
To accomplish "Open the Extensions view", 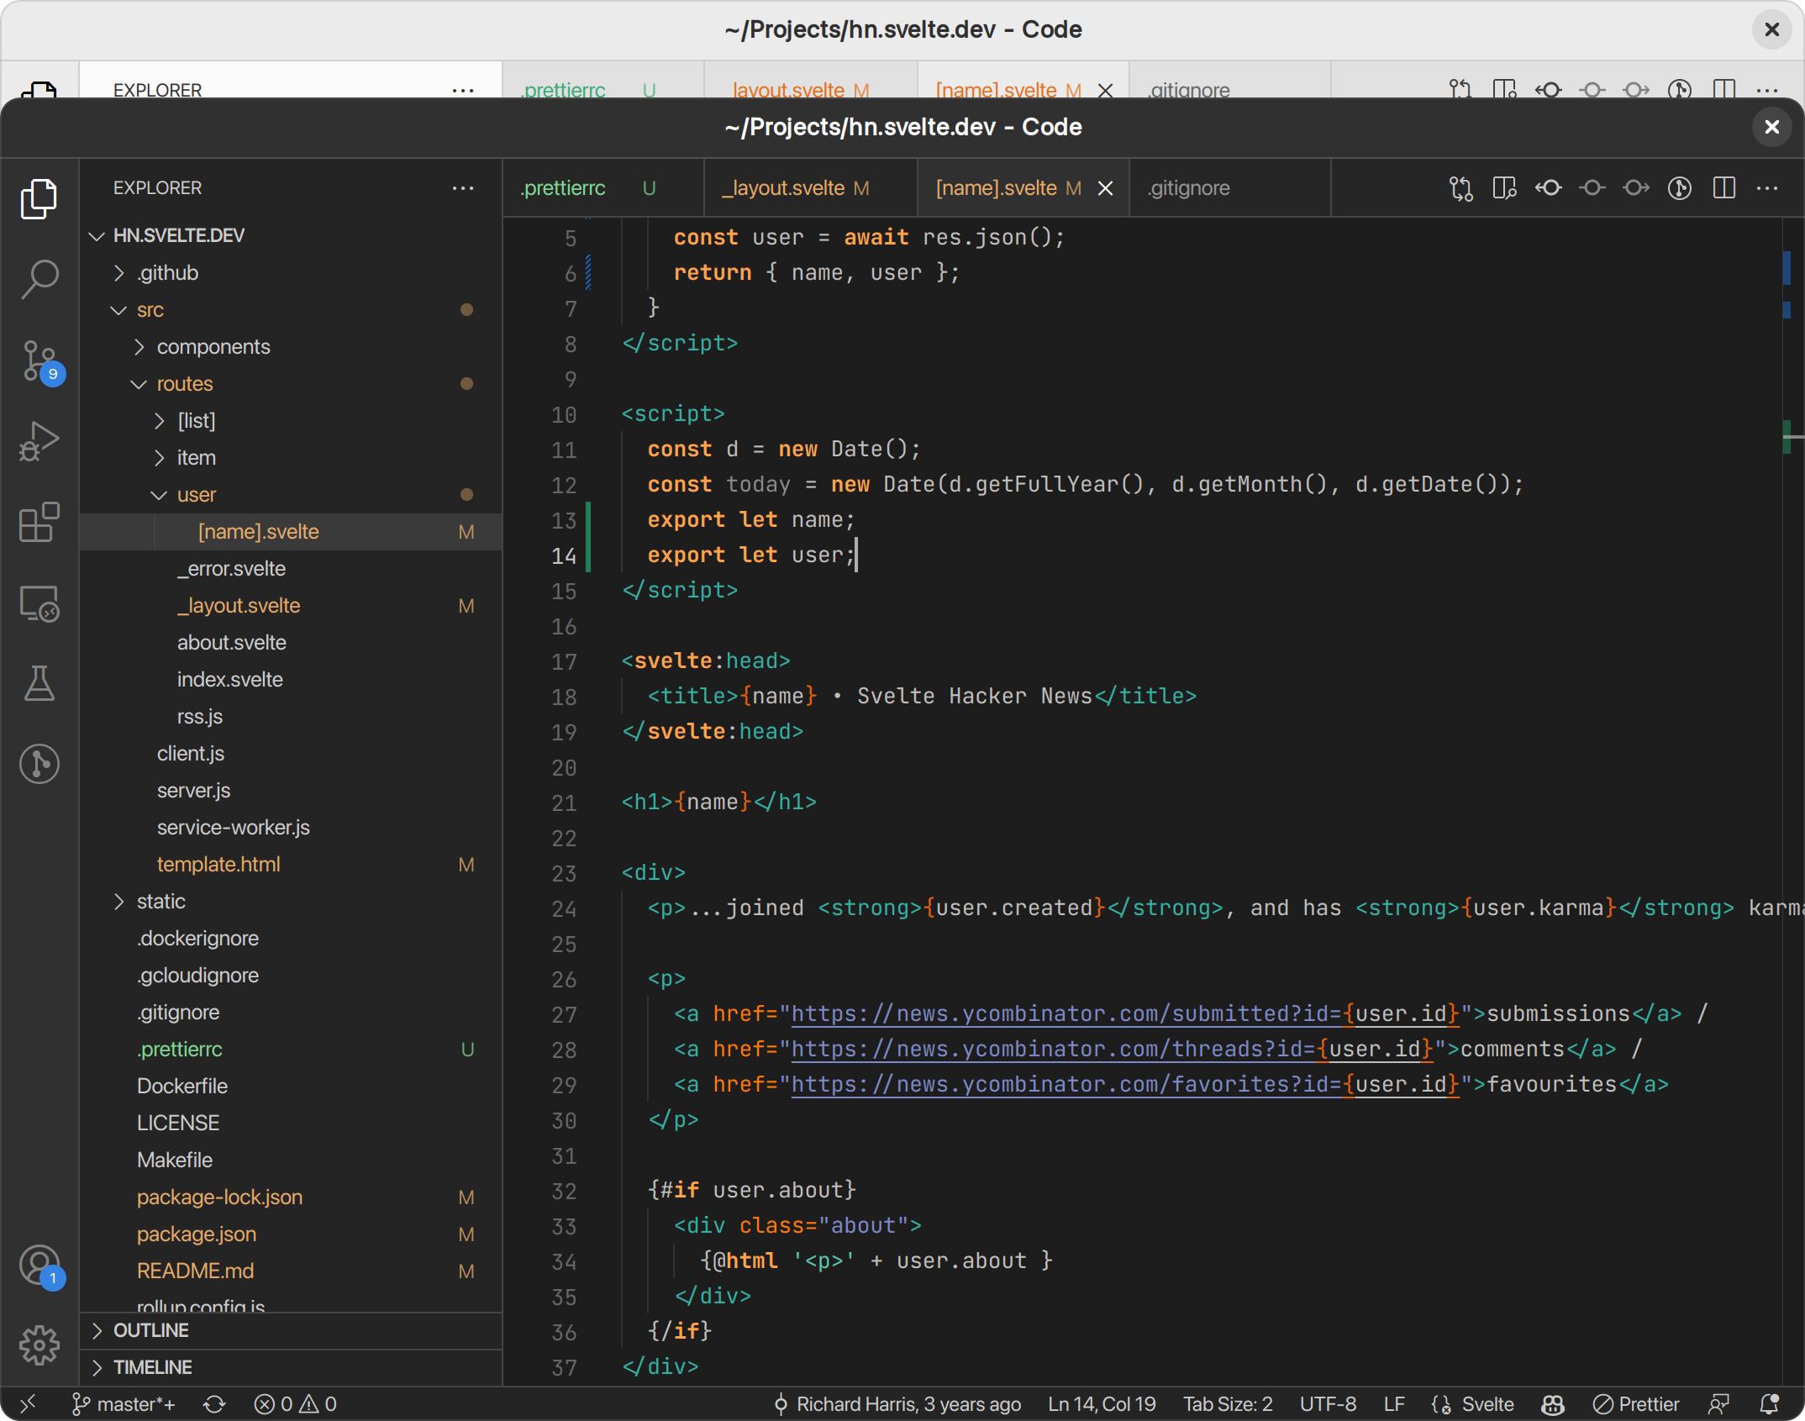I will pos(39,523).
